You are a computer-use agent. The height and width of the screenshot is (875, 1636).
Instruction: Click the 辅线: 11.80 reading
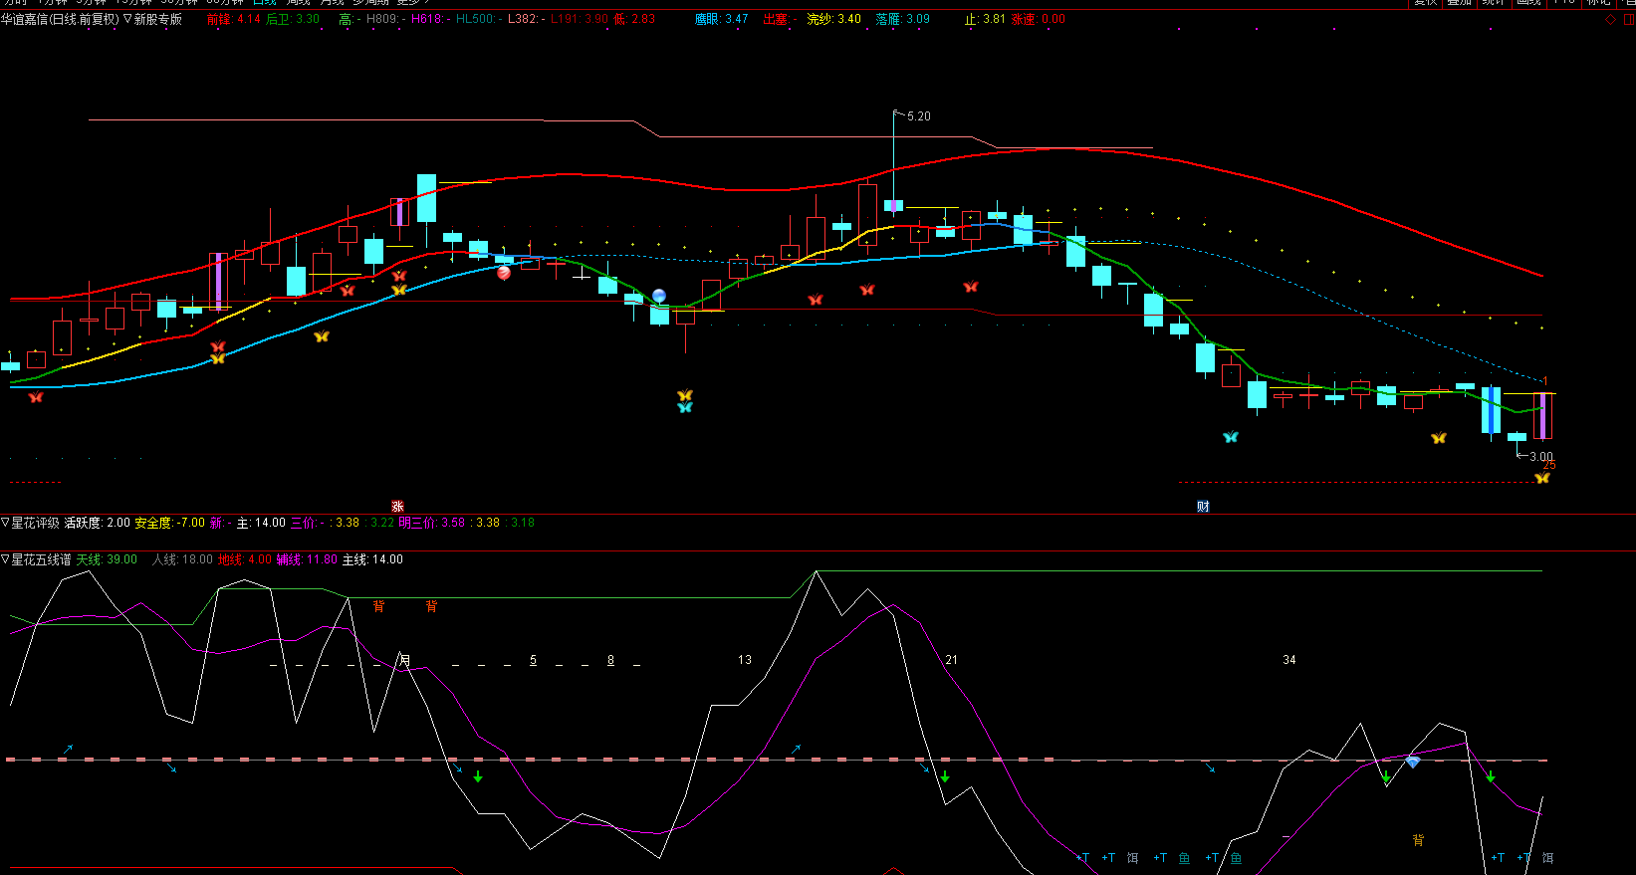tap(307, 559)
